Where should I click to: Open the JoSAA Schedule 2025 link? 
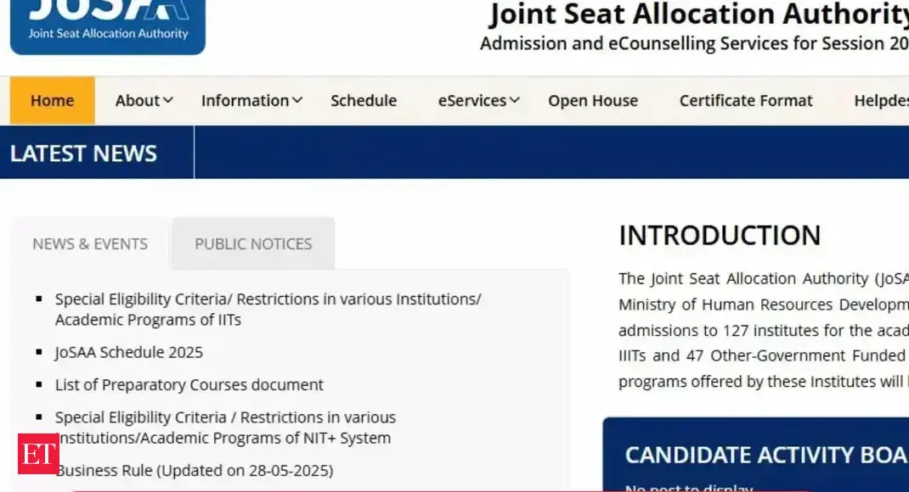pyautogui.click(x=129, y=352)
